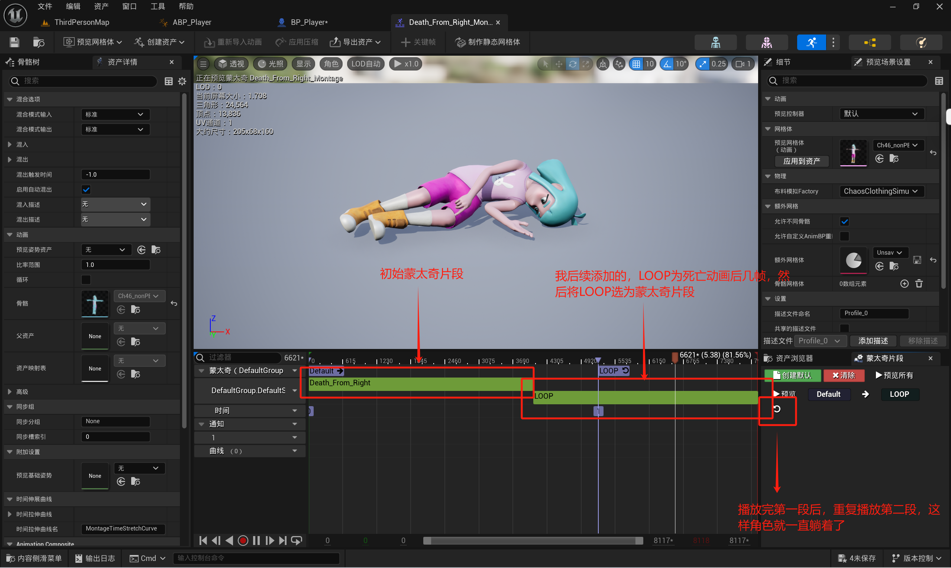Click the loop icon in montage sections
Image resolution: width=951 pixels, height=568 pixels.
pos(777,409)
